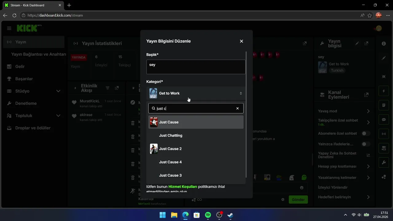
Task: Open the Hizmet Koşulları link
Action: (x=183, y=186)
